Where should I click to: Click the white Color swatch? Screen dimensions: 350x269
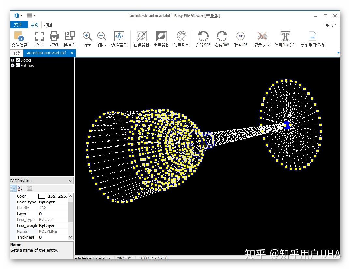pyautogui.click(x=42, y=196)
